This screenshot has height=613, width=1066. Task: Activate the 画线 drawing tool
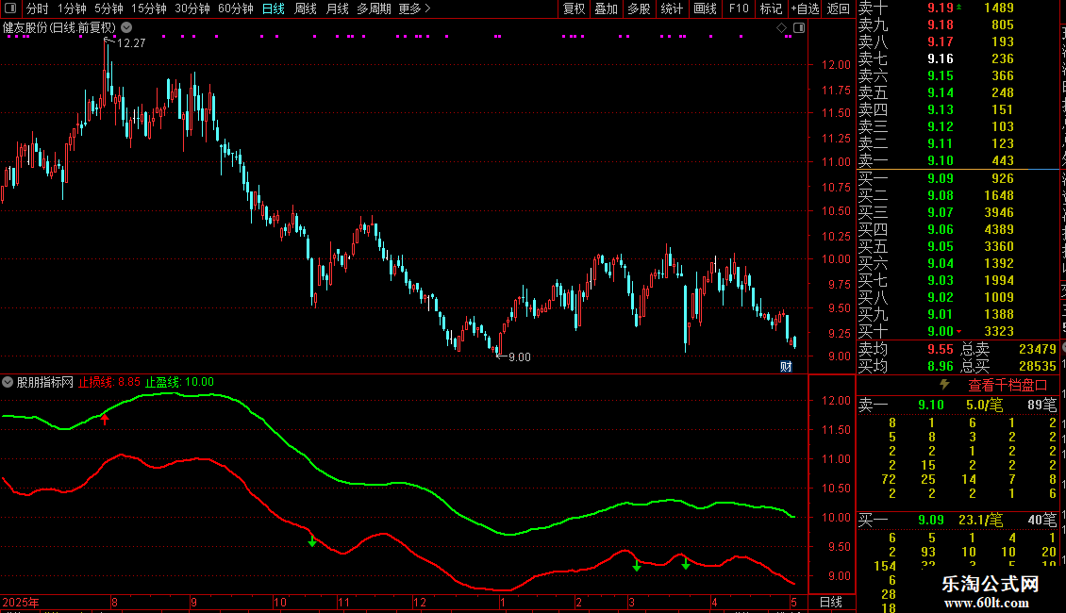(x=705, y=8)
